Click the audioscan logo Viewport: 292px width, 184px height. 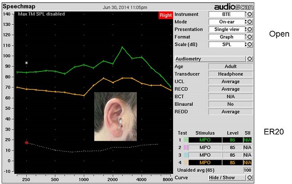click(234, 7)
